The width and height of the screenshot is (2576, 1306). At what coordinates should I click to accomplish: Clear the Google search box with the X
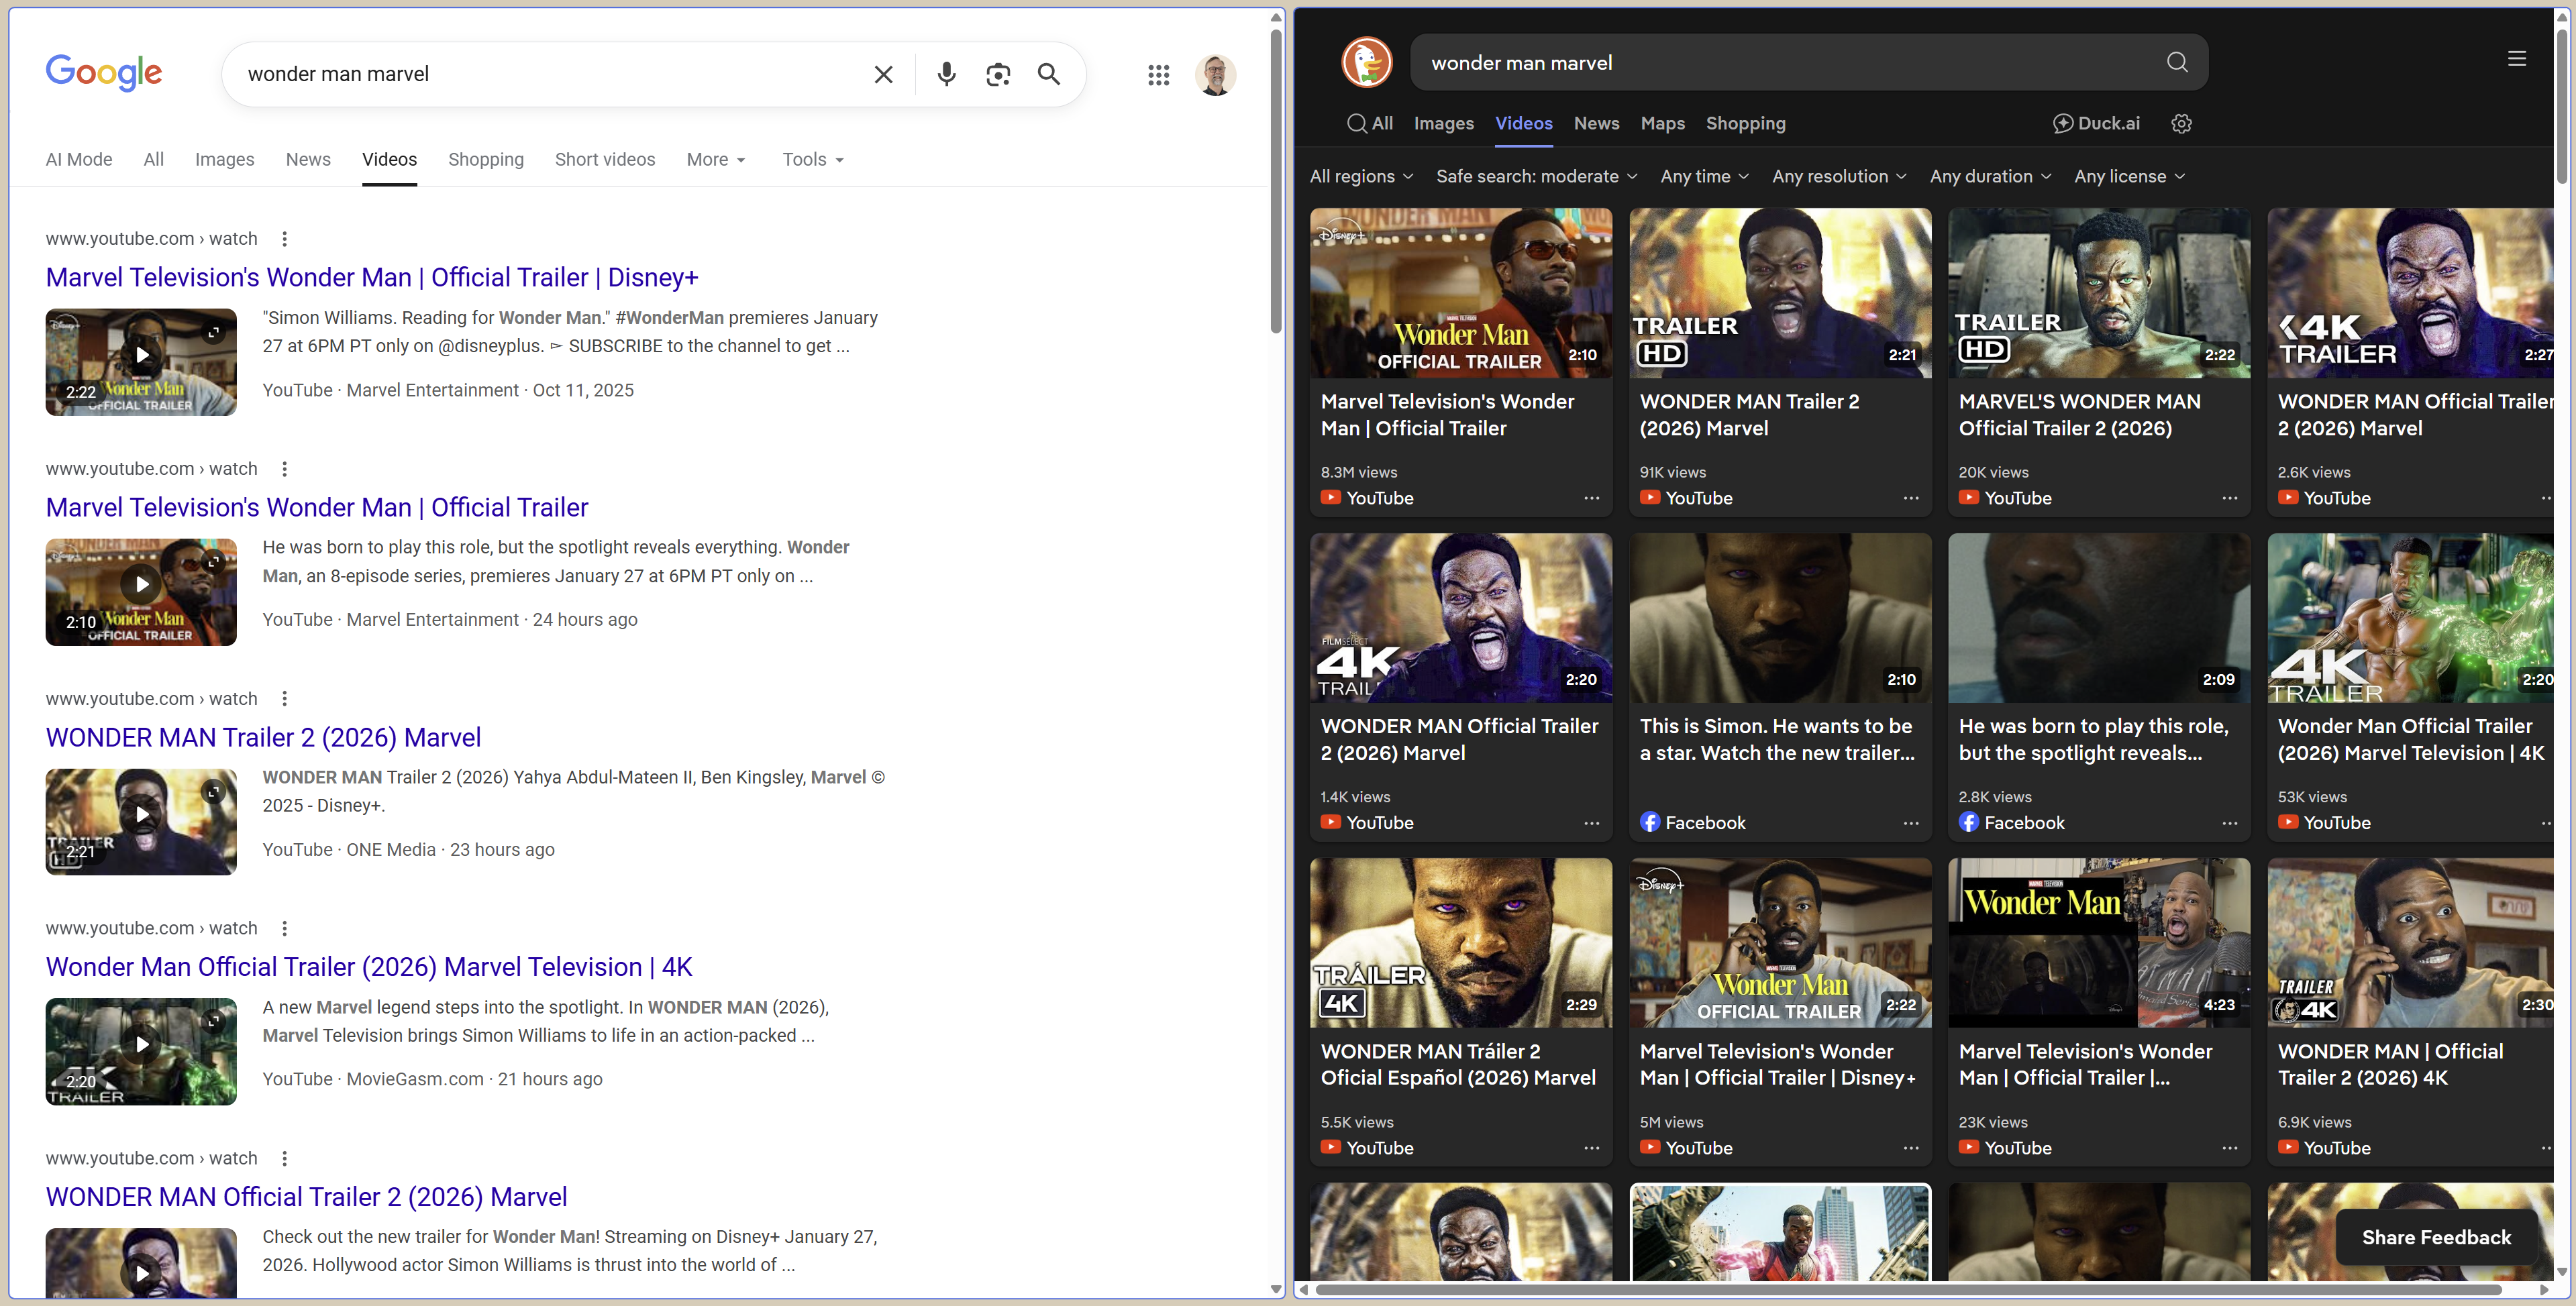pyautogui.click(x=883, y=74)
